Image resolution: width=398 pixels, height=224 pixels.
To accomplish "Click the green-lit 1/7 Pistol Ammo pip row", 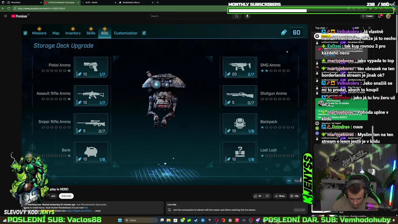I will tap(56, 71).
